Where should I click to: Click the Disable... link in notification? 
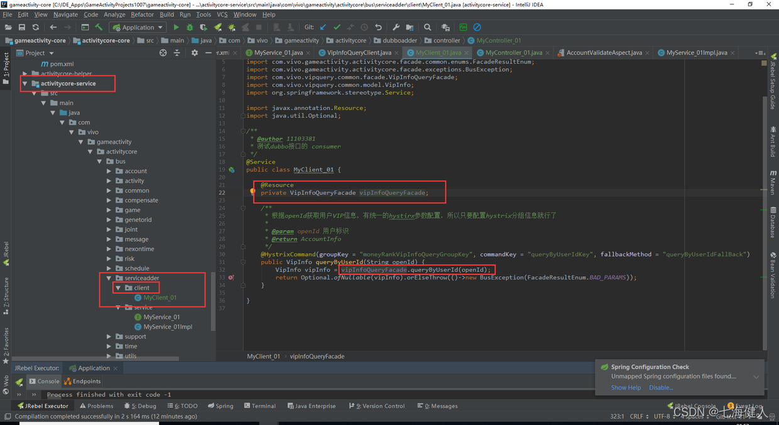click(660, 387)
